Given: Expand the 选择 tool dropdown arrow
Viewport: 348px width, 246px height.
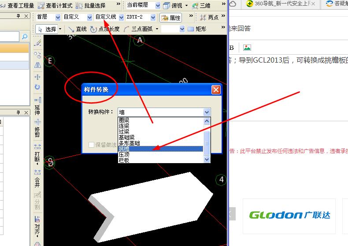Looking at the screenshot, I should [x=60, y=29].
